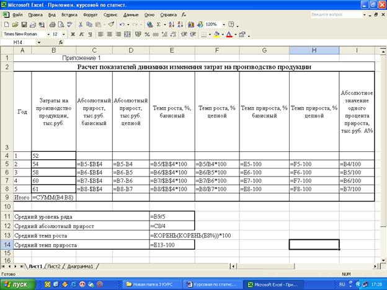Toggle Underline formatting button
The height and width of the screenshot is (290, 387).
click(90, 34)
